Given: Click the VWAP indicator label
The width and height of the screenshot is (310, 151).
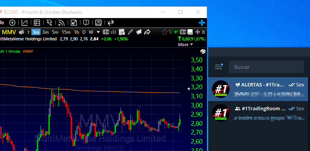Looking at the screenshot, I should click(x=28, y=51).
